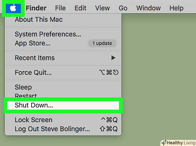Open the File menu

click(x=60, y=8)
